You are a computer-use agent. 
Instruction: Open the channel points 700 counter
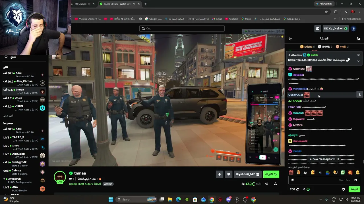[x=294, y=189]
